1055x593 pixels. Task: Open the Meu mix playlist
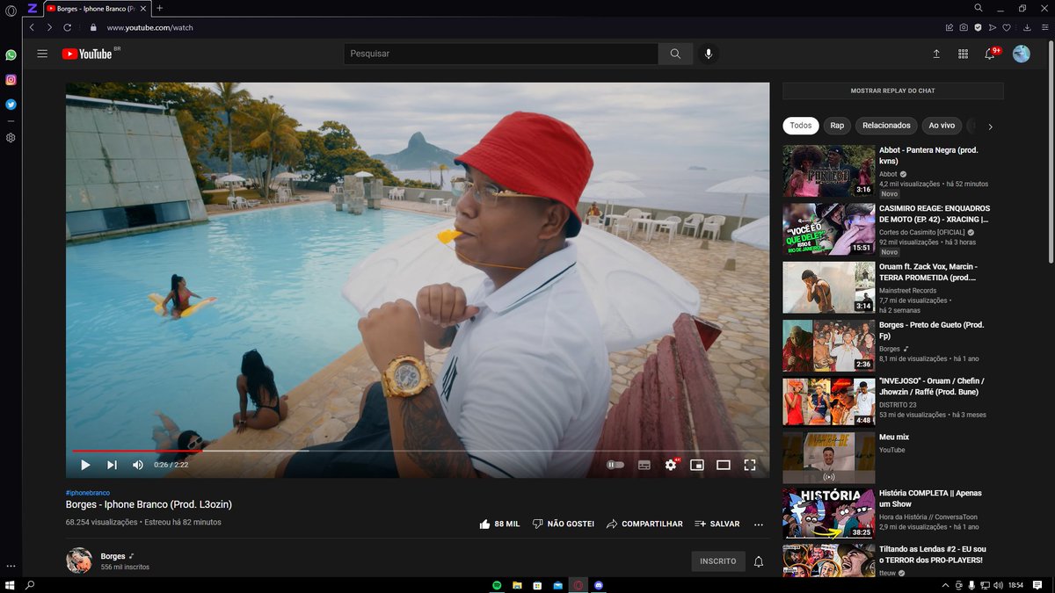[828, 457]
